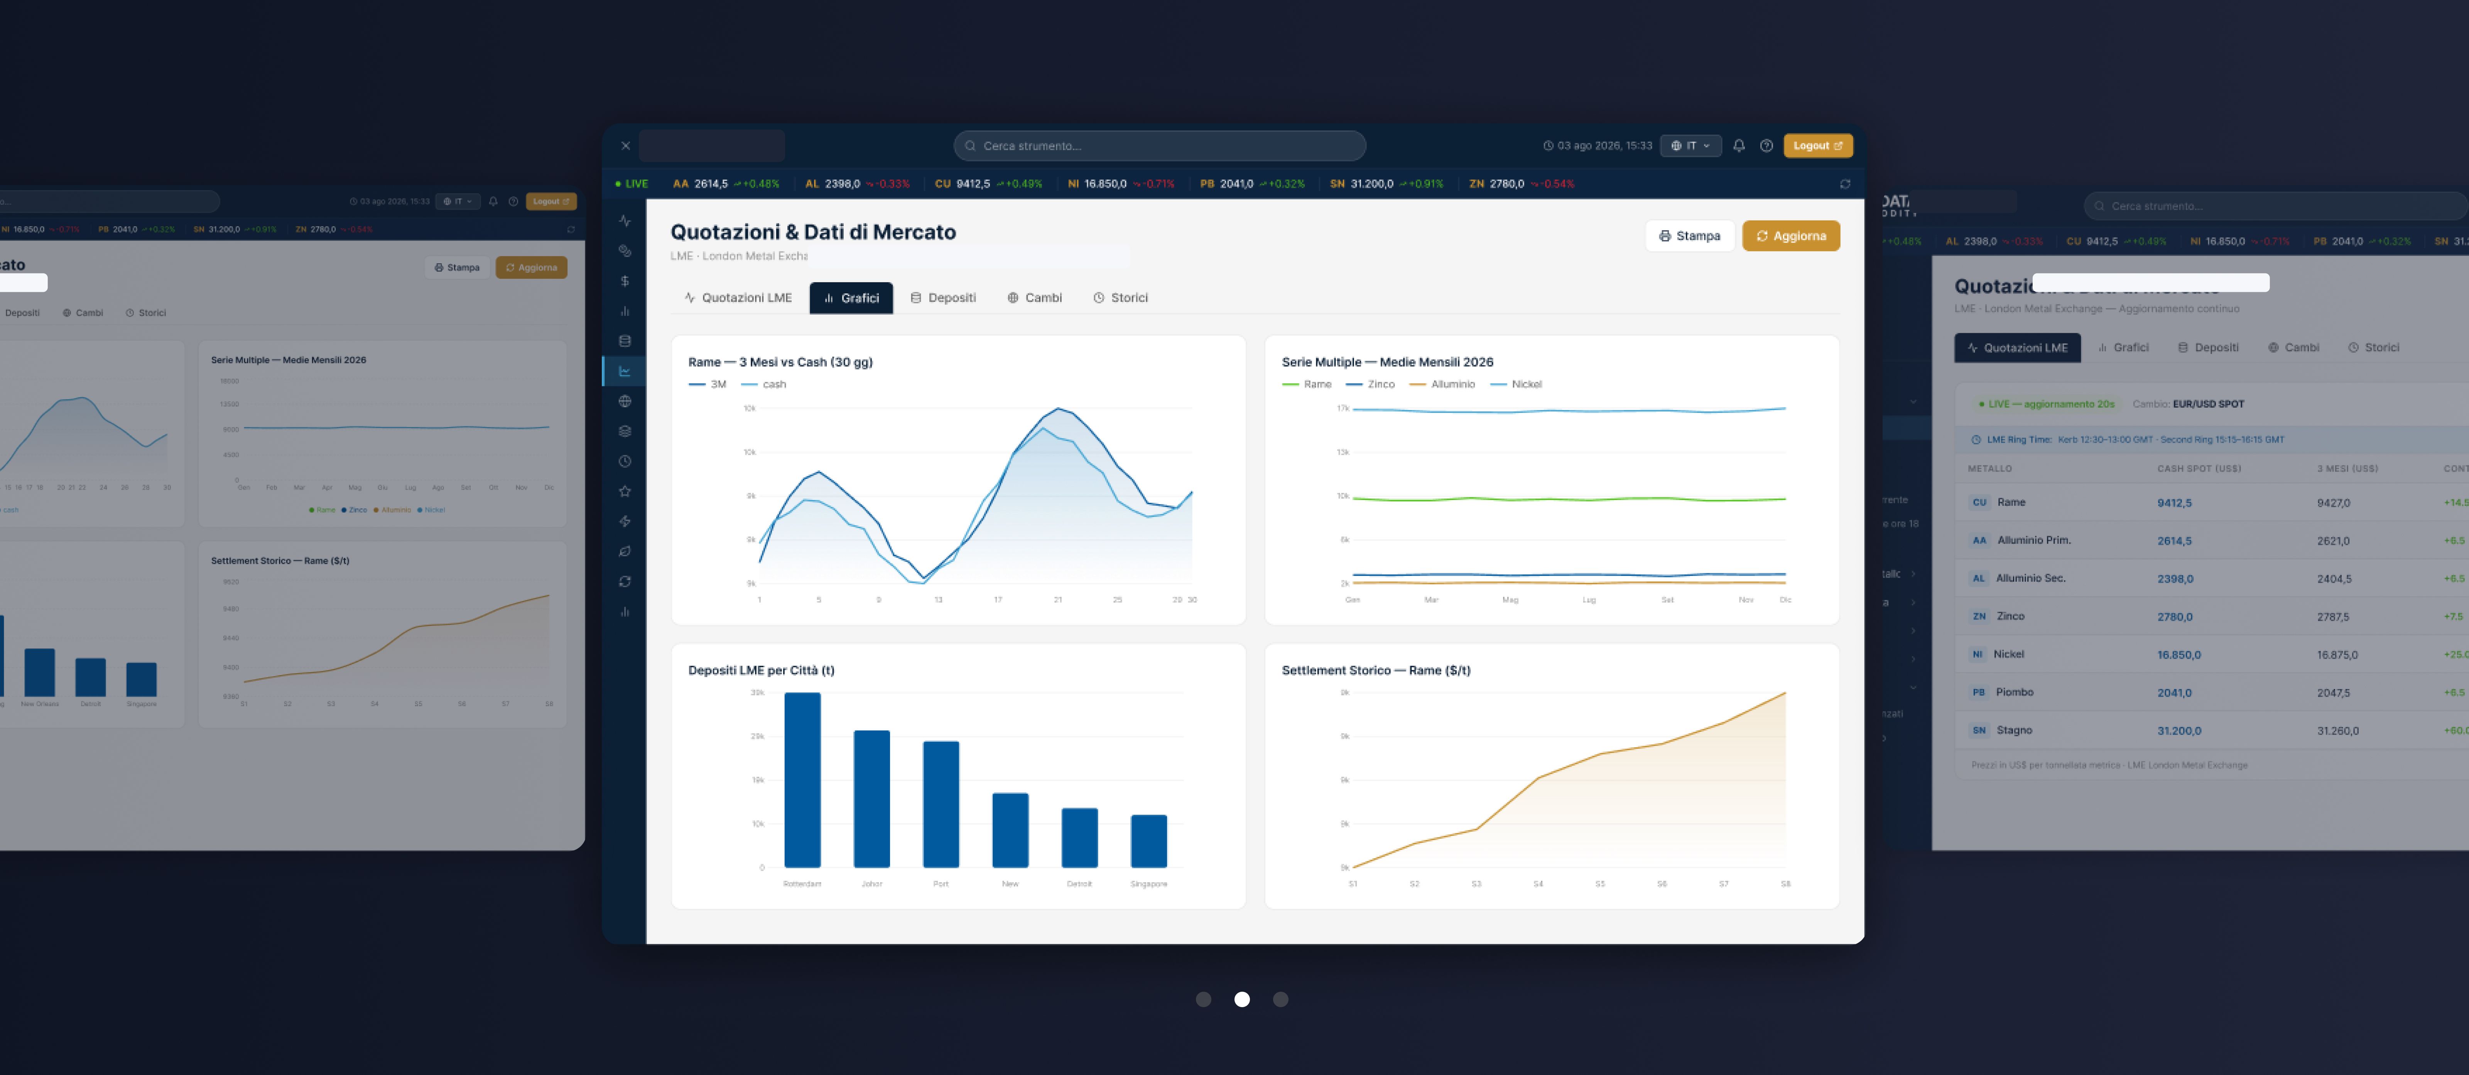Open notifications bell in left window
This screenshot has width=2469, height=1075.
[494, 201]
